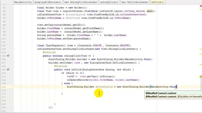Click the override gutter icon on line 109
This screenshot has width=202, height=113.
point(8,69)
